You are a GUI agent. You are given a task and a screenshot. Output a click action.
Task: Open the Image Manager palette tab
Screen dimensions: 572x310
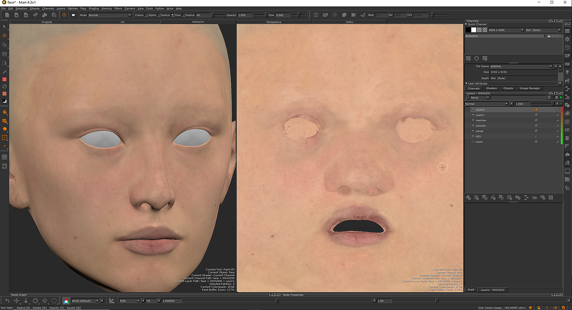pos(530,88)
